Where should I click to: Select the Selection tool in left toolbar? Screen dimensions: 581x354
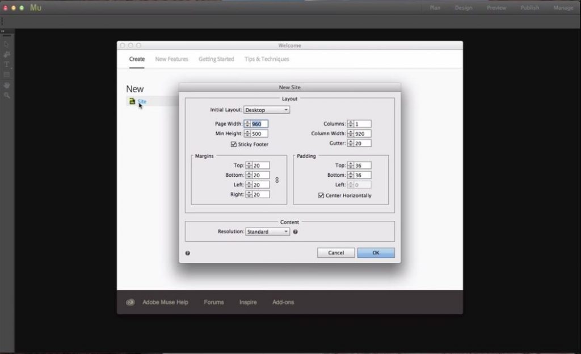7,44
